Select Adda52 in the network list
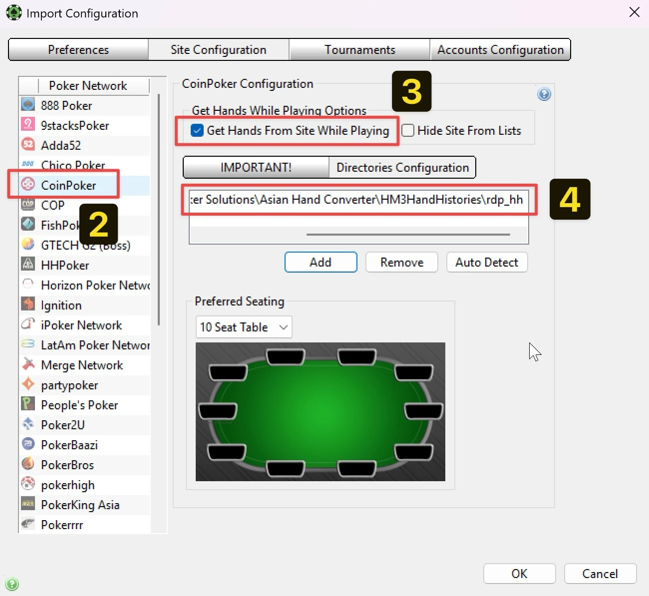The image size is (649, 596). pos(85,145)
